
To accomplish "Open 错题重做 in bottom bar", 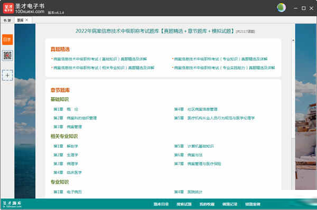I will tap(253, 204).
